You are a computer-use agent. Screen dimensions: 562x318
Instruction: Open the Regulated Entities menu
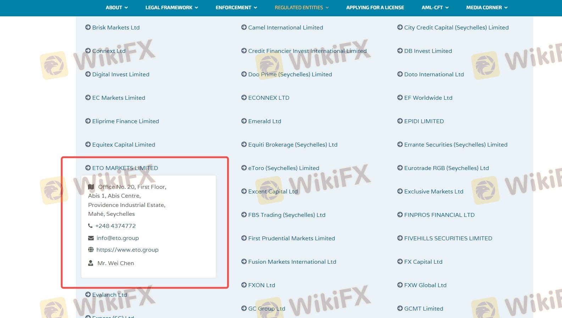pos(301,7)
